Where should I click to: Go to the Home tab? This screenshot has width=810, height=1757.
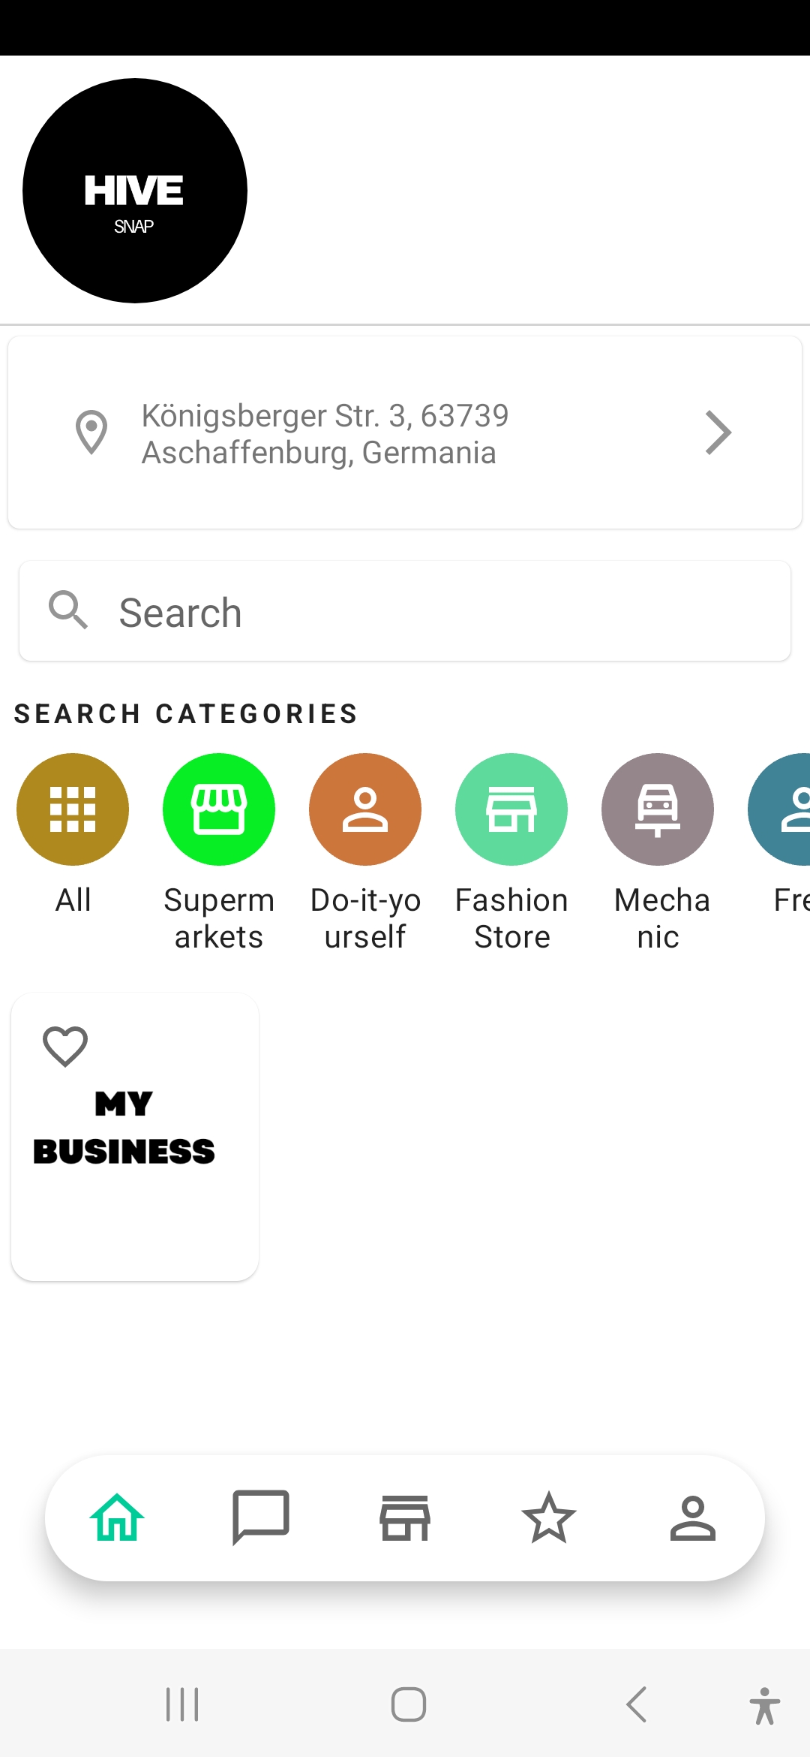coord(117,1517)
